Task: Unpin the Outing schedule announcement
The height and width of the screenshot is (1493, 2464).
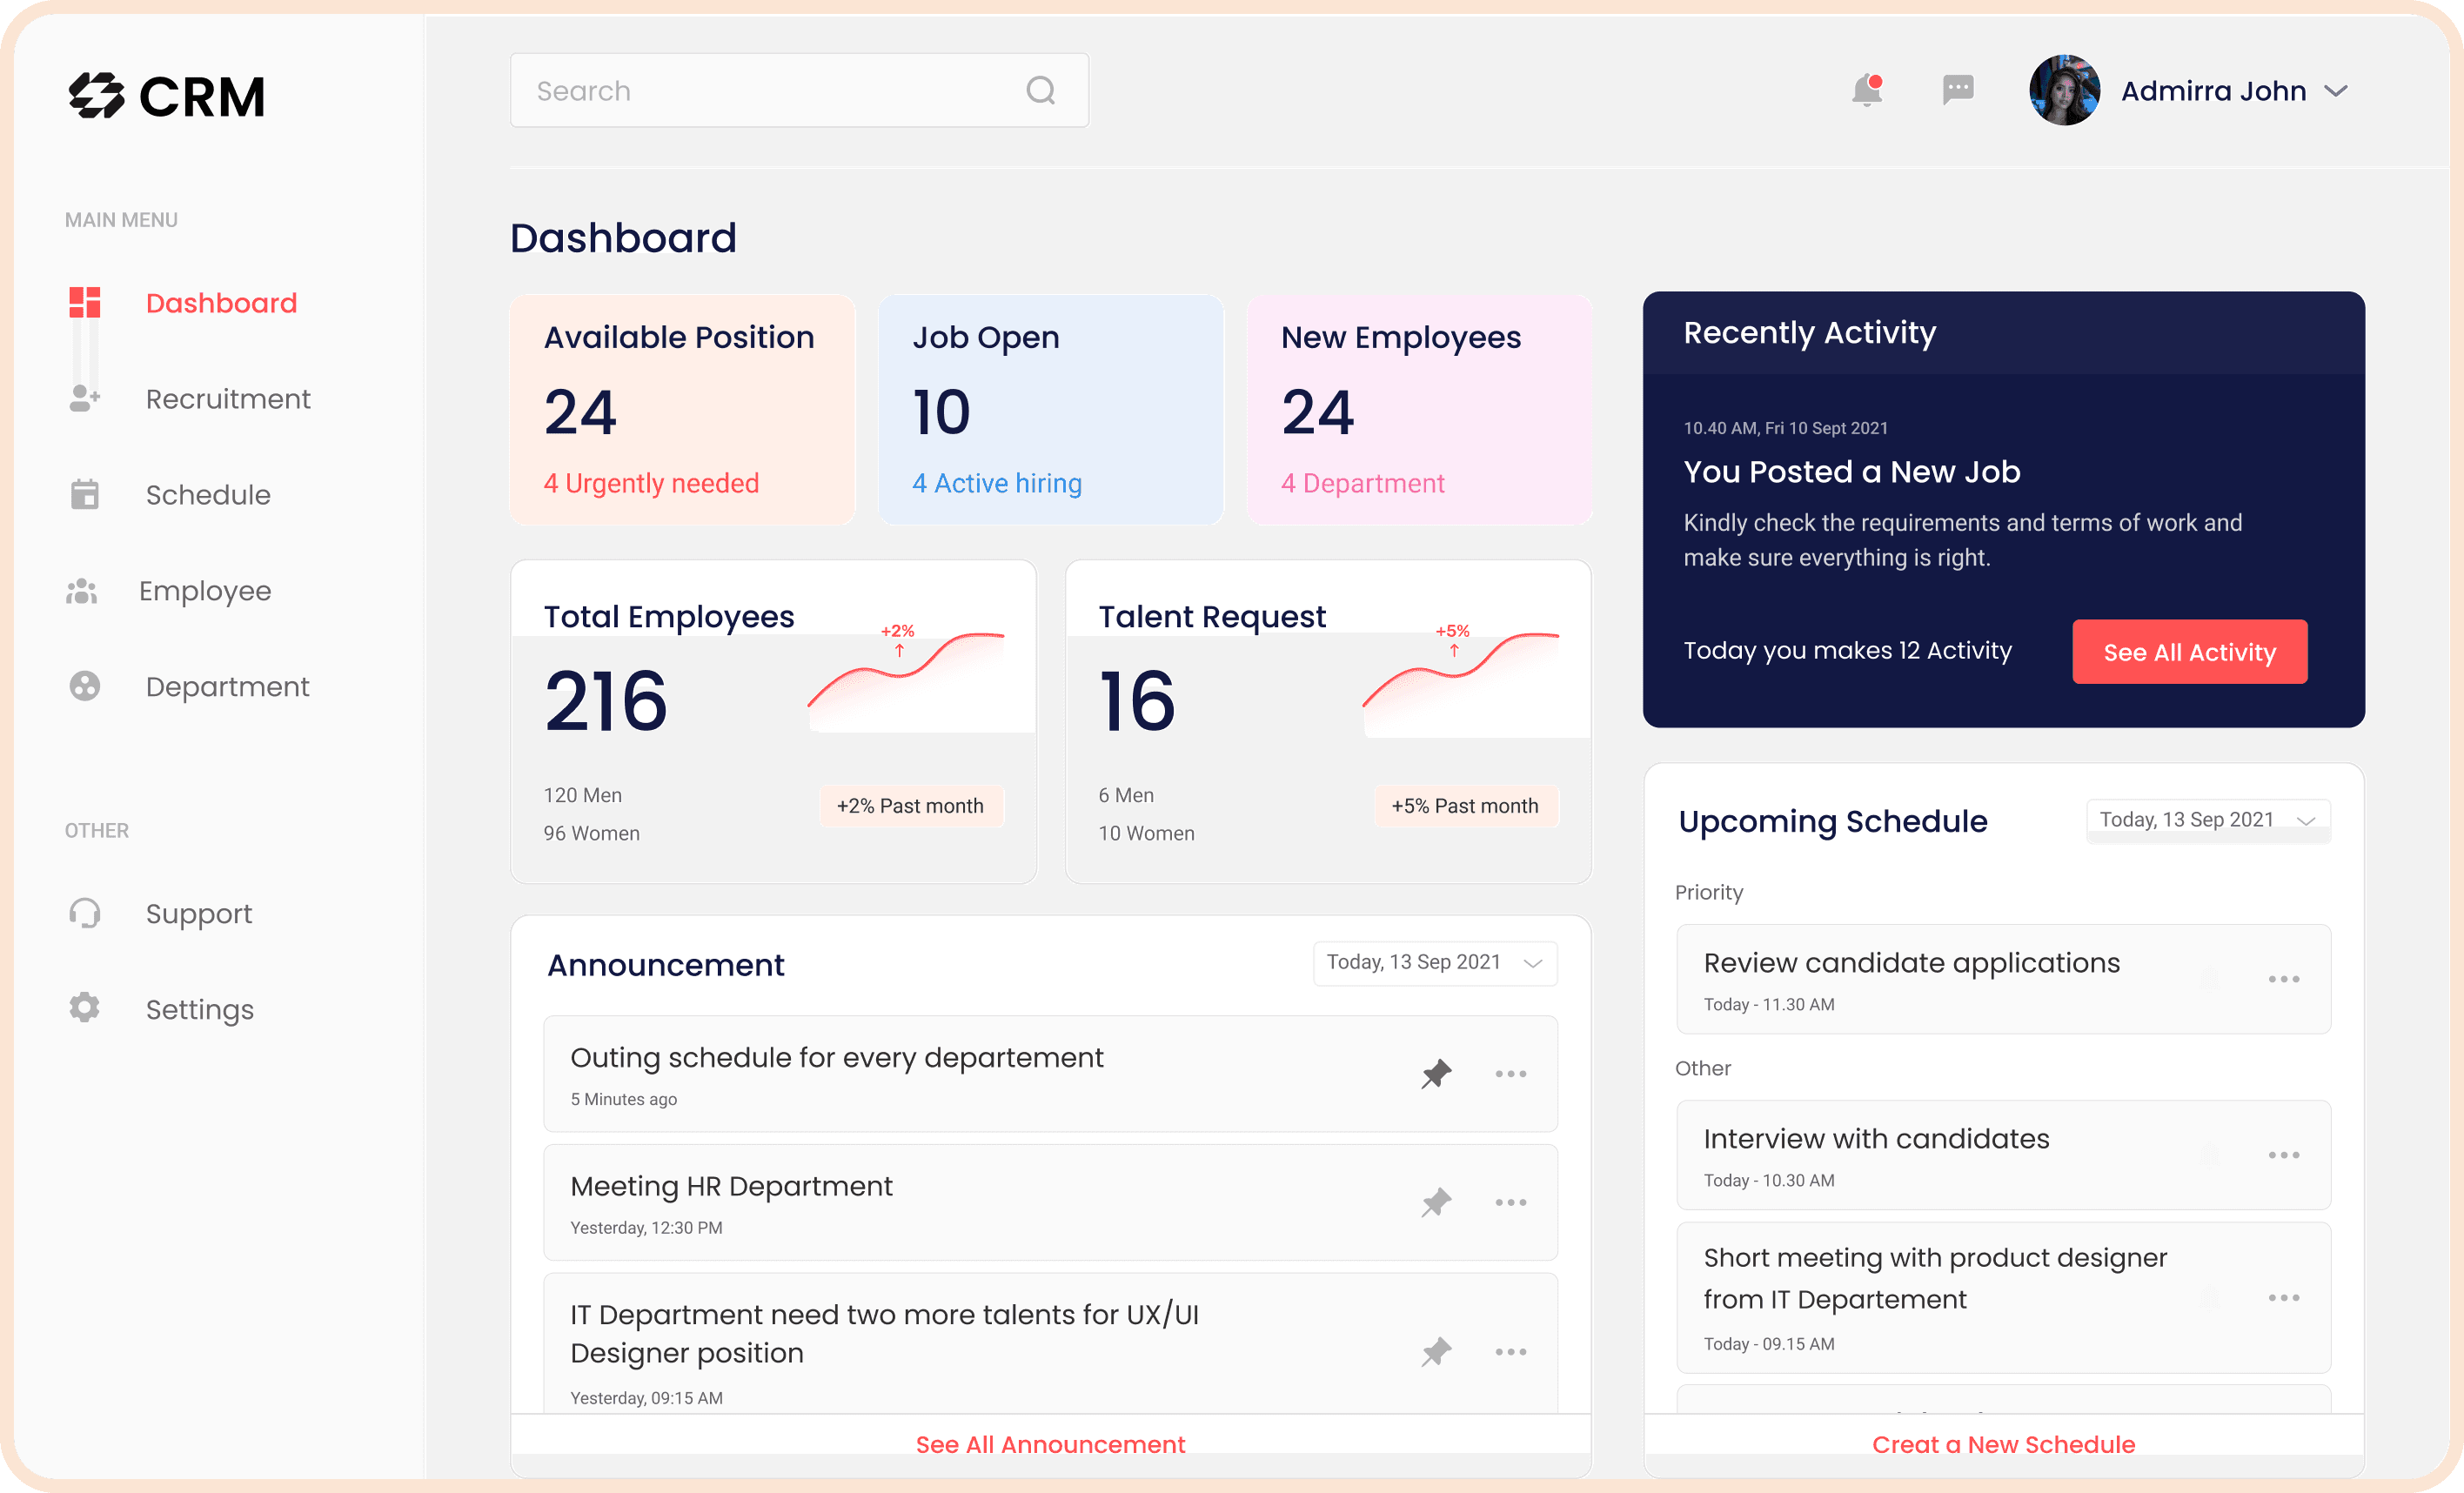Action: tap(1436, 1073)
